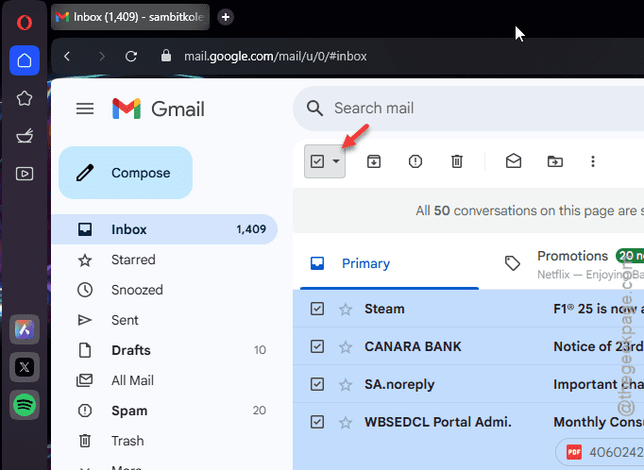Star the WBSEDCL Portal Admi. email
Screen dimensions: 644x470
[x=346, y=423]
